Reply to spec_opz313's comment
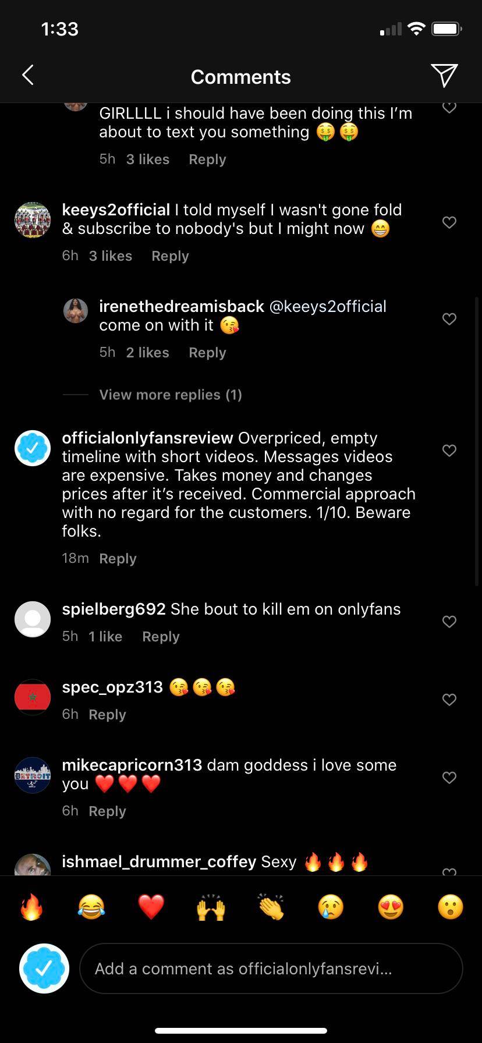Screen dimensions: 482x1043 [x=107, y=714]
